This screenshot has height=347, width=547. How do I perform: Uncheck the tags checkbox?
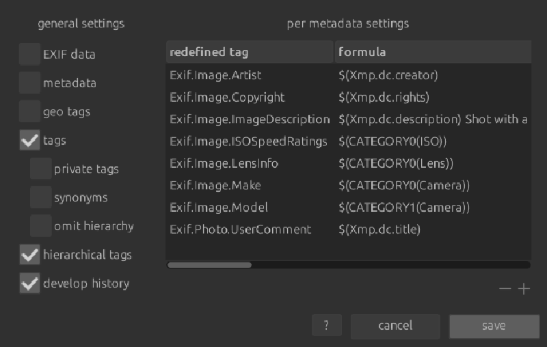point(29,140)
